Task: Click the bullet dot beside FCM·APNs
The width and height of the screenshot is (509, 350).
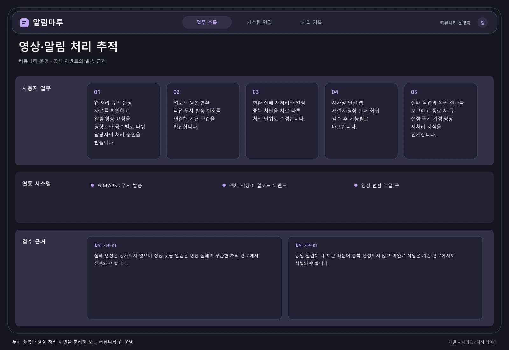Action: tap(92, 185)
